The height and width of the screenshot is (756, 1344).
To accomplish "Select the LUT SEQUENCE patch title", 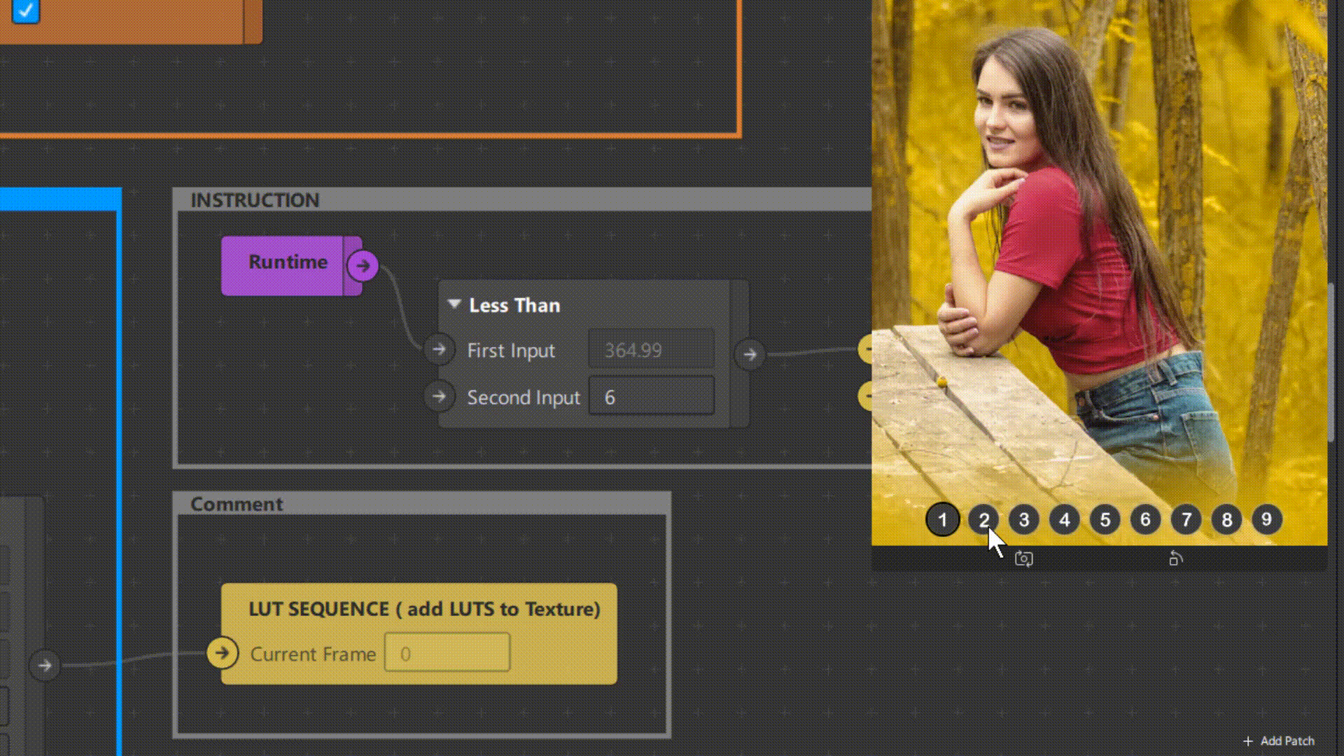I will pyautogui.click(x=424, y=609).
